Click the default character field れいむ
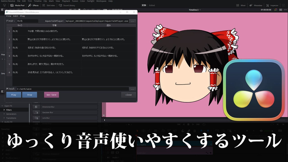Image resolution: width=288 pixels, height=162 pixels. click(x=28, y=21)
